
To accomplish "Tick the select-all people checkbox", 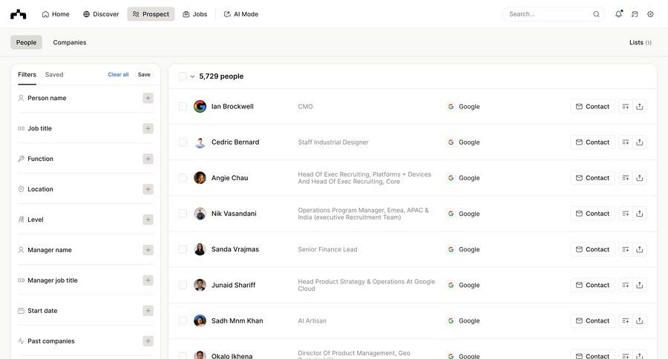I will [x=183, y=76].
